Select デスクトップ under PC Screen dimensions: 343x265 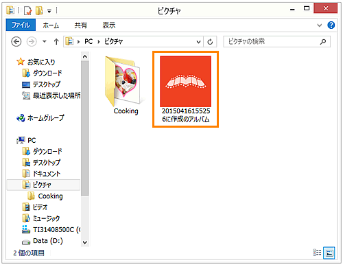[x=47, y=163]
